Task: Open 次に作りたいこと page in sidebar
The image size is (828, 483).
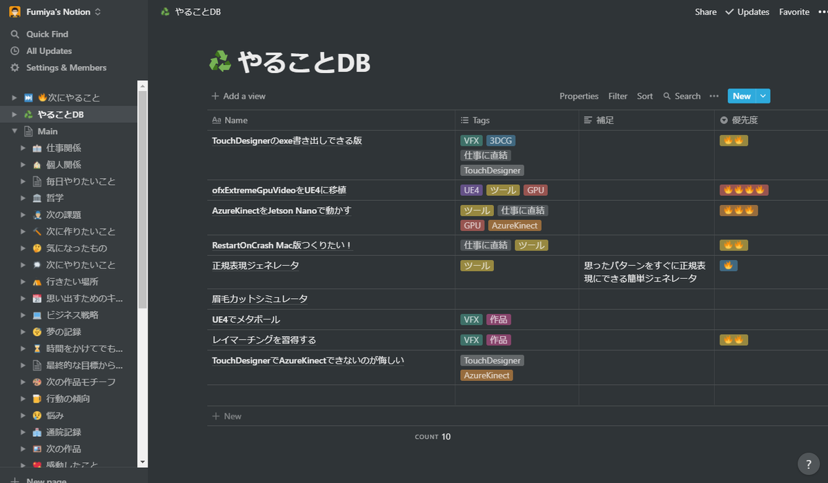Action: click(81, 231)
